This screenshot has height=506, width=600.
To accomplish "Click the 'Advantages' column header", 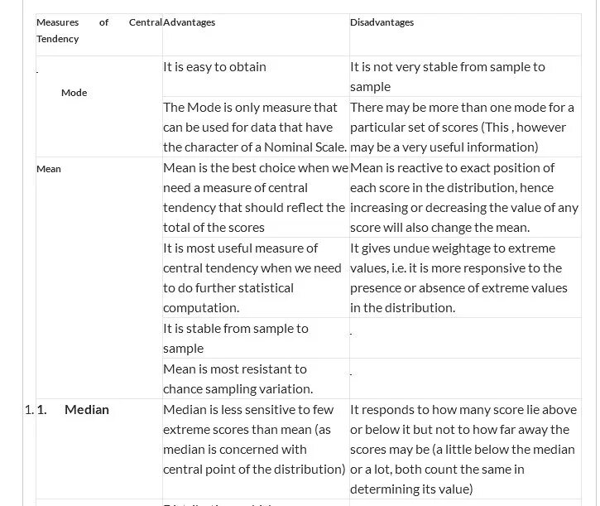I will pos(190,22).
